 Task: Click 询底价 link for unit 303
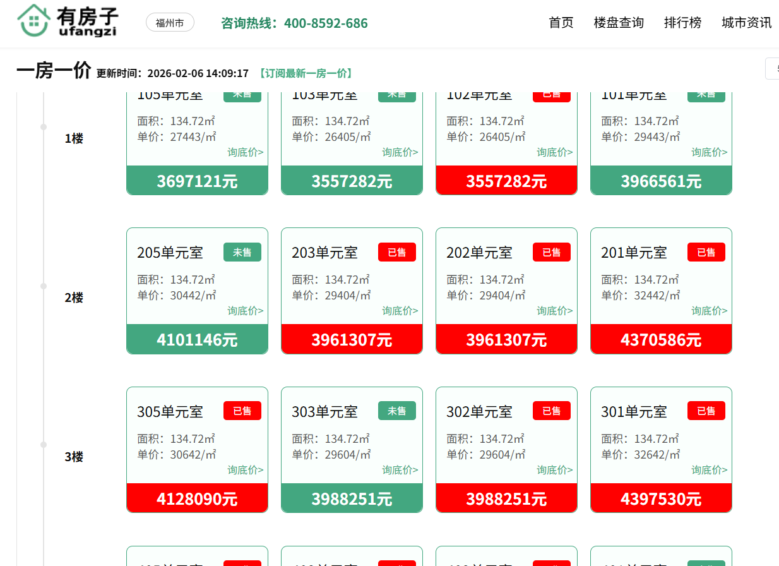tap(400, 470)
